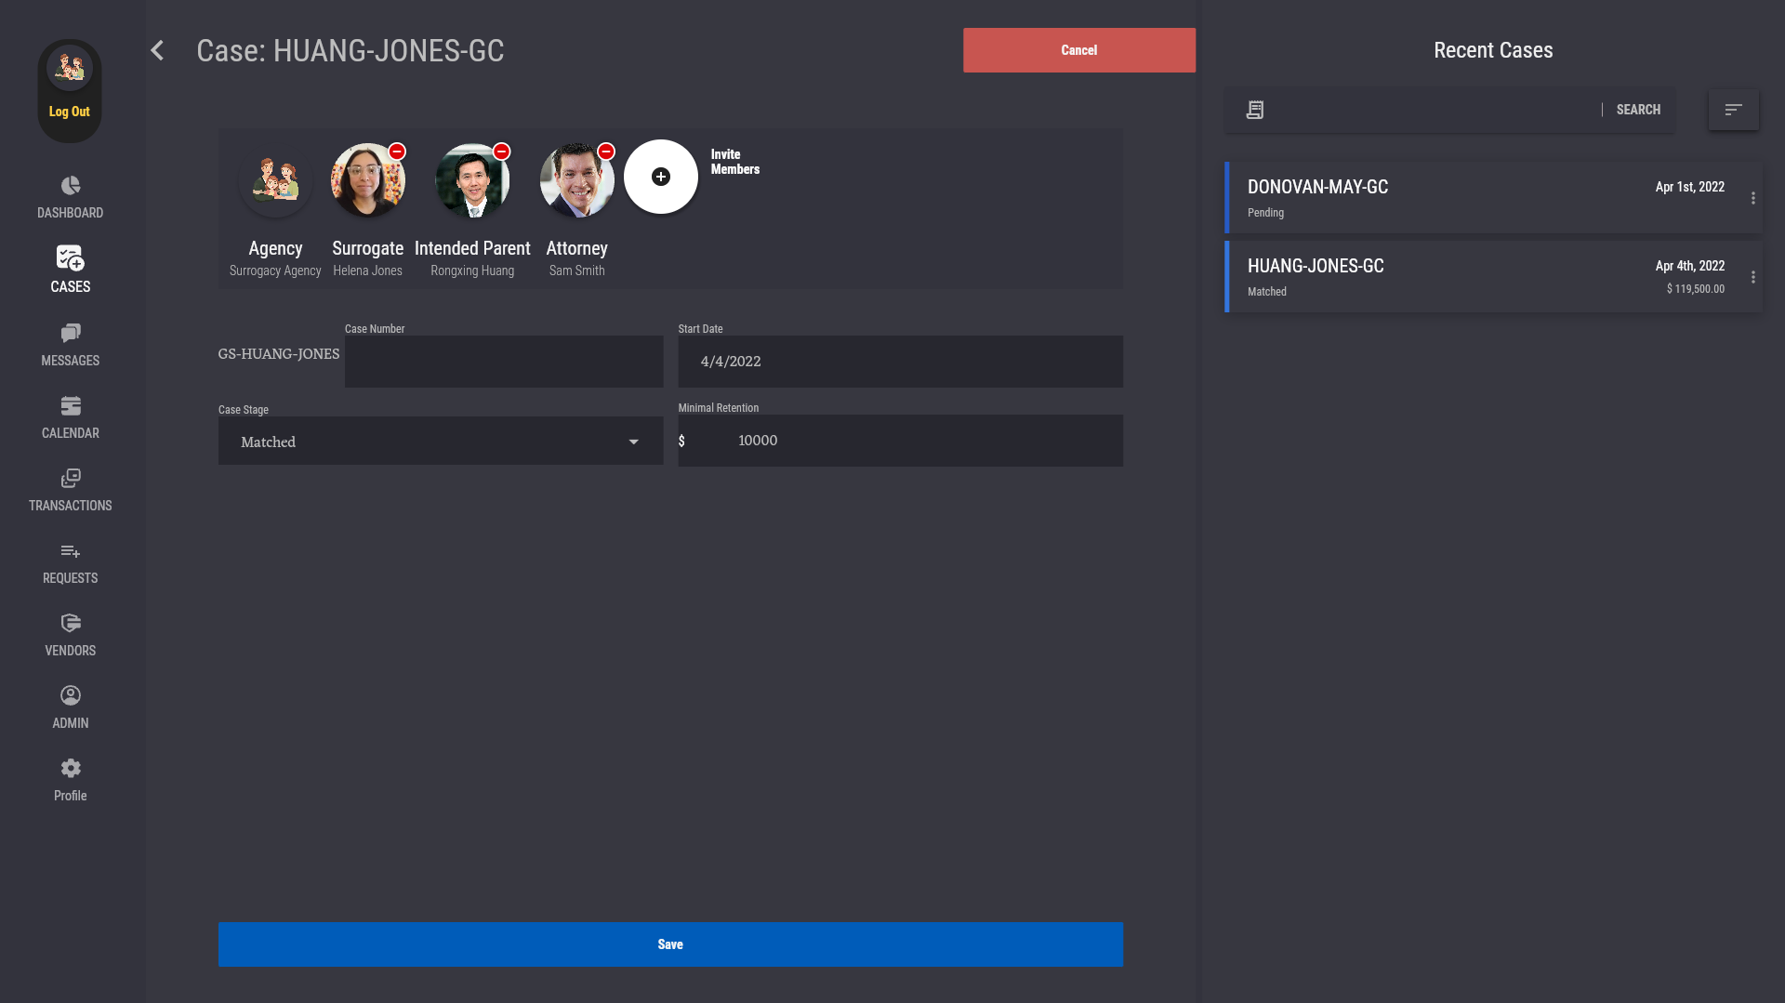
Task: Click the blue Save button
Action: (669, 944)
